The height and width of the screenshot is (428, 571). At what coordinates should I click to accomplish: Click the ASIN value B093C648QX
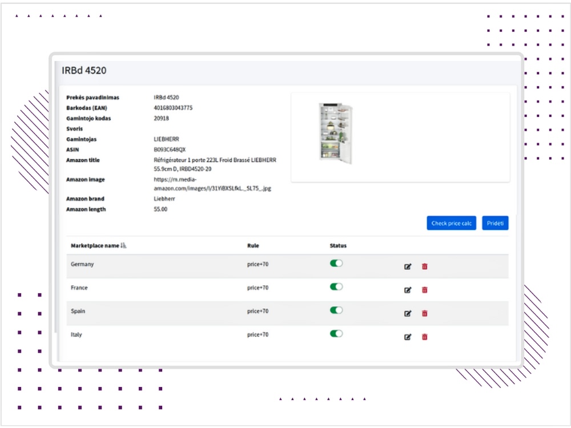pos(170,150)
